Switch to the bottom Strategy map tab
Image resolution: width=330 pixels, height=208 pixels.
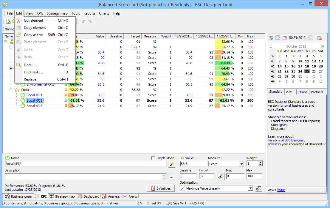coord(62,196)
